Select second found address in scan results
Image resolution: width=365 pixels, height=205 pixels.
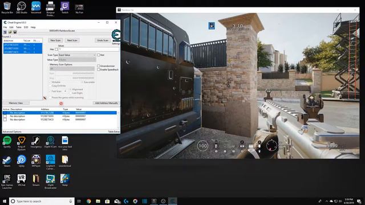22,48
